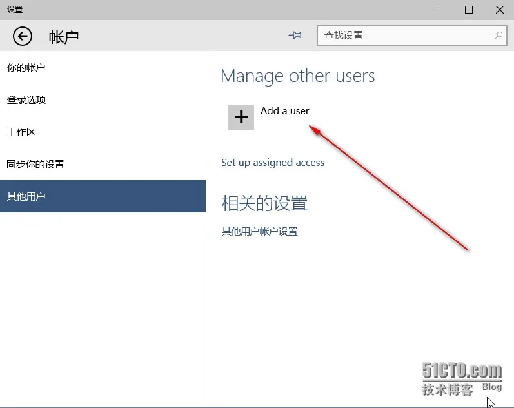
Task: Minimize the 设置 window
Action: (438, 10)
